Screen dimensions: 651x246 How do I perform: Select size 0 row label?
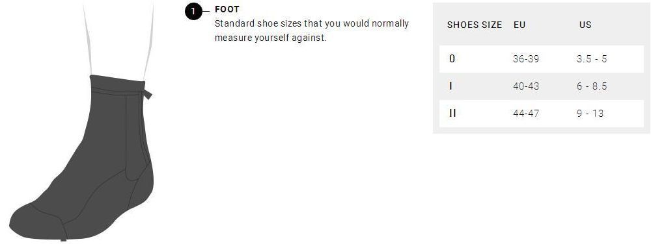(452, 59)
